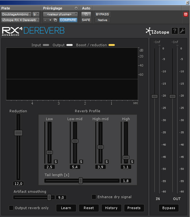This screenshot has height=217, width=190.
Task: Click the Boost / reduction yellow swatch
Action: 112,45
